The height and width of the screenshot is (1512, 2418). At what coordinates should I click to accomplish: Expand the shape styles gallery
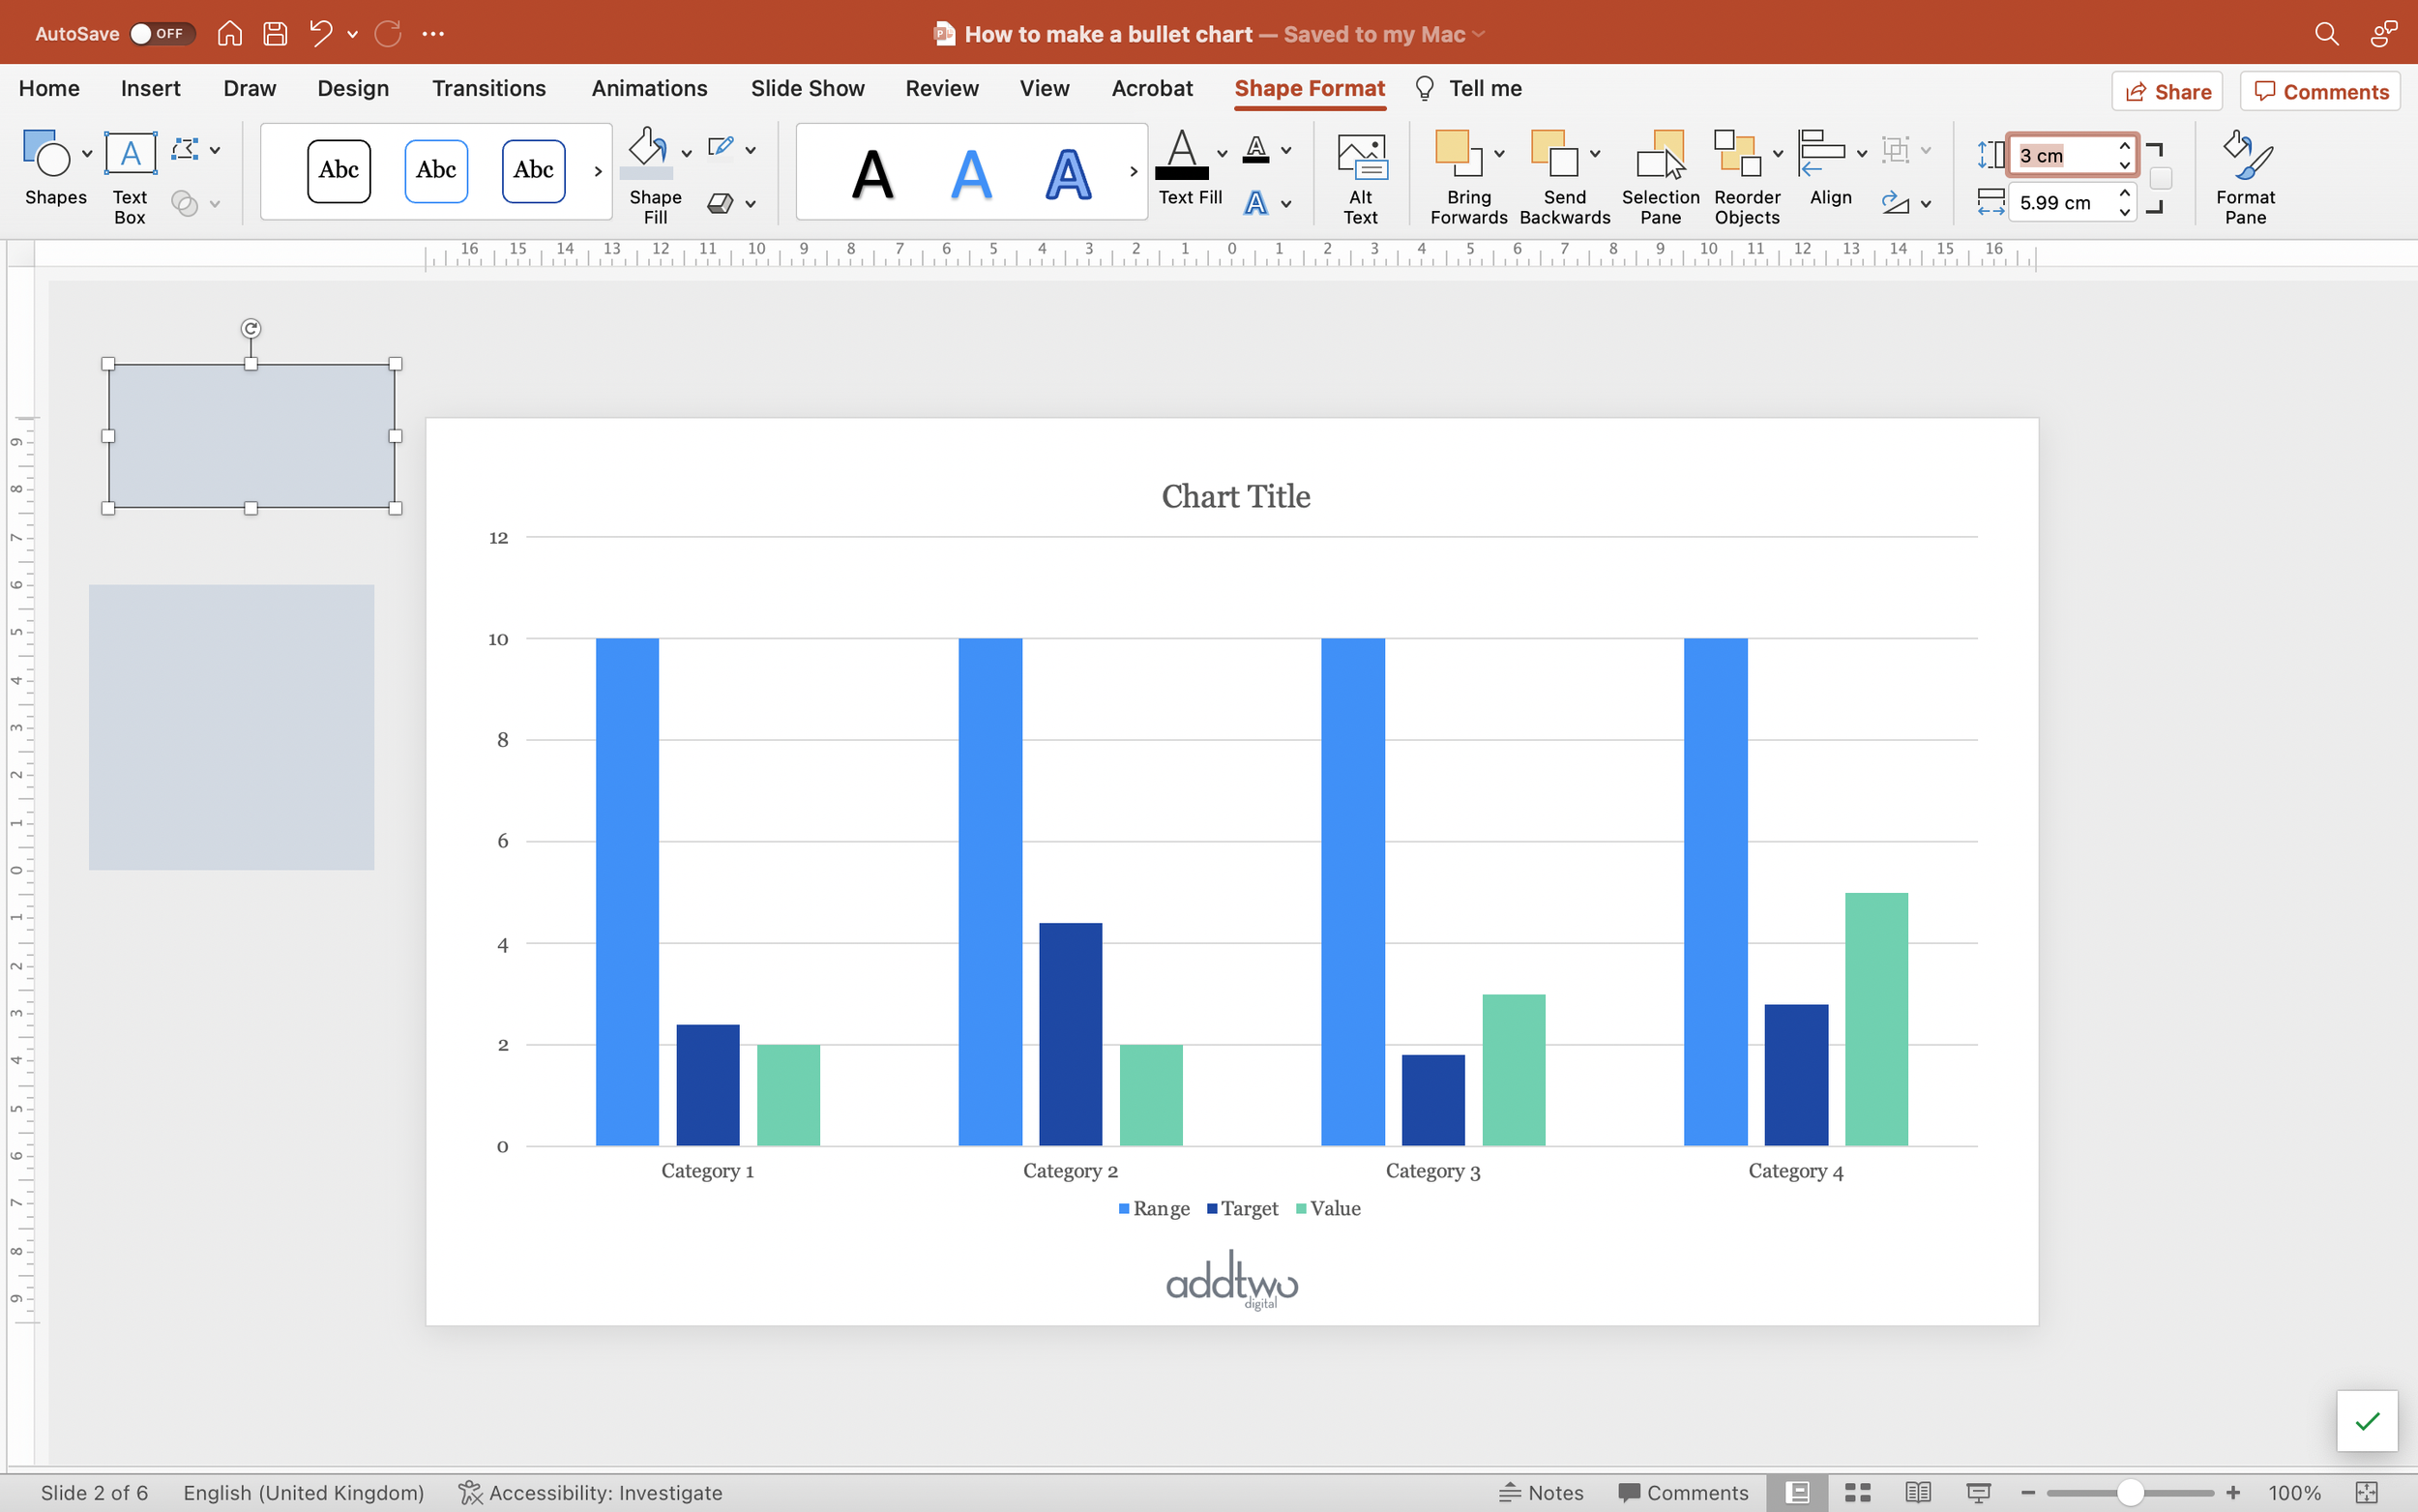coord(598,171)
